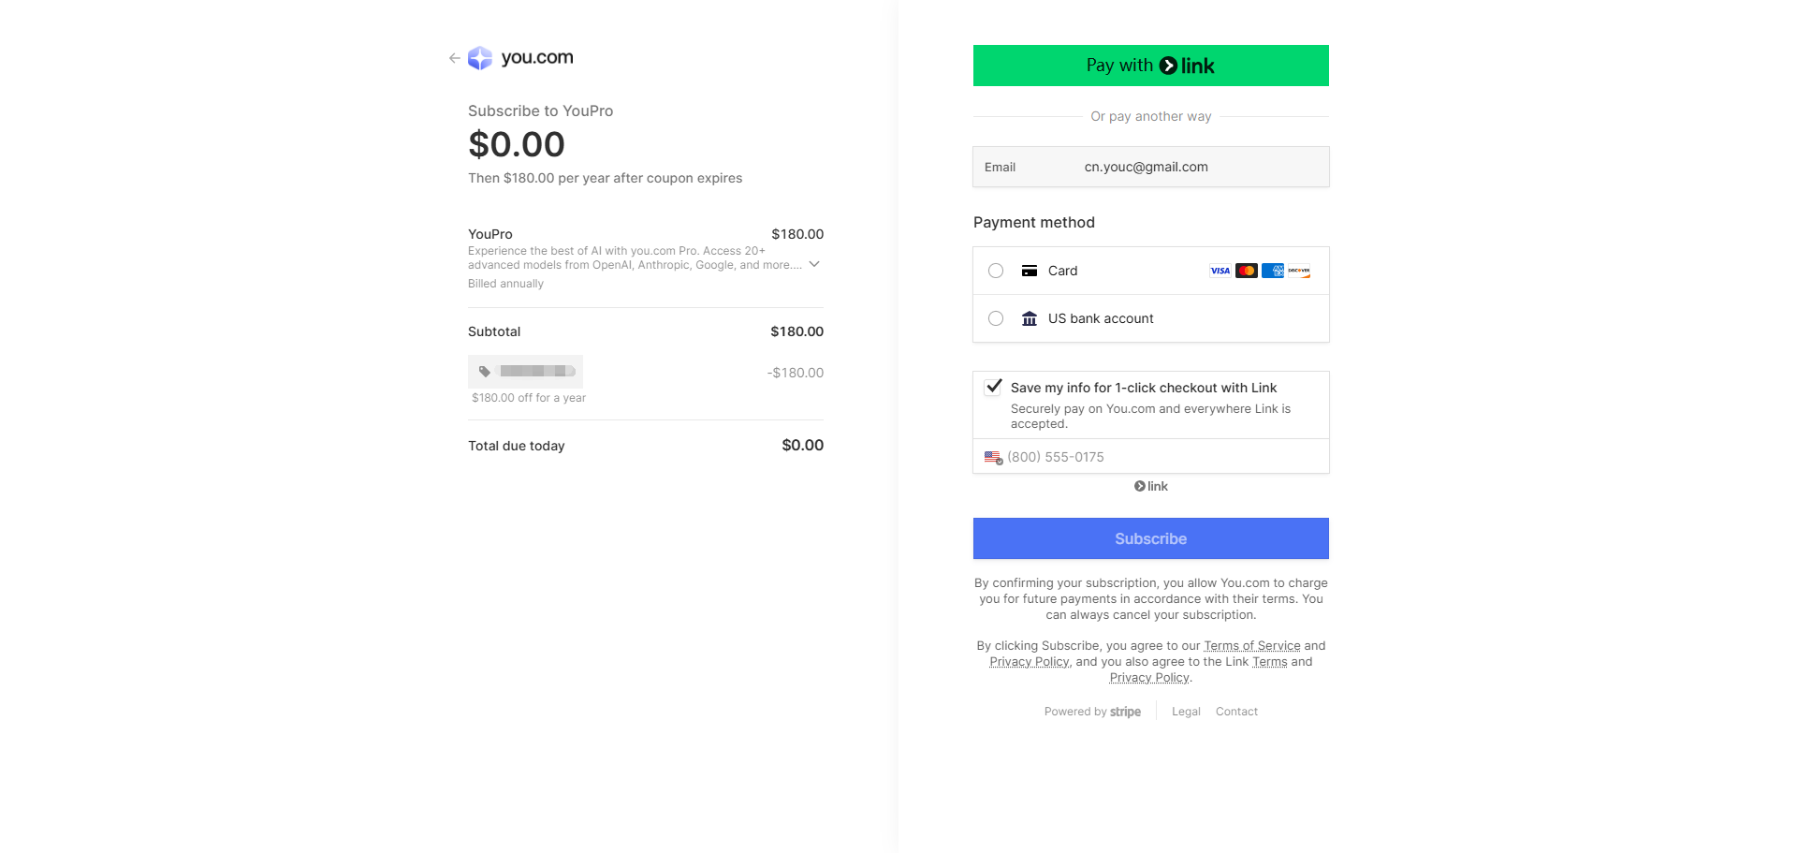Click the back arrow next to you.com

click(454, 58)
